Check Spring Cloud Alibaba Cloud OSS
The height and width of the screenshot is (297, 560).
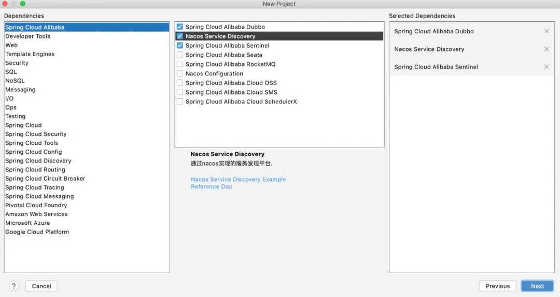pyautogui.click(x=180, y=83)
